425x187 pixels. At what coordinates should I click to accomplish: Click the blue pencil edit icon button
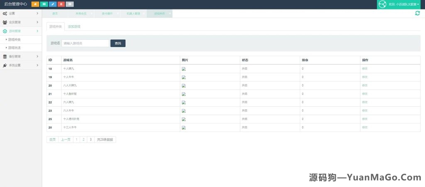(x=53, y=4)
